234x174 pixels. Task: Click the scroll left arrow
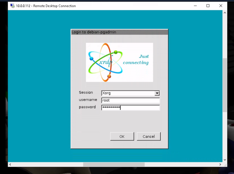tap(10, 165)
